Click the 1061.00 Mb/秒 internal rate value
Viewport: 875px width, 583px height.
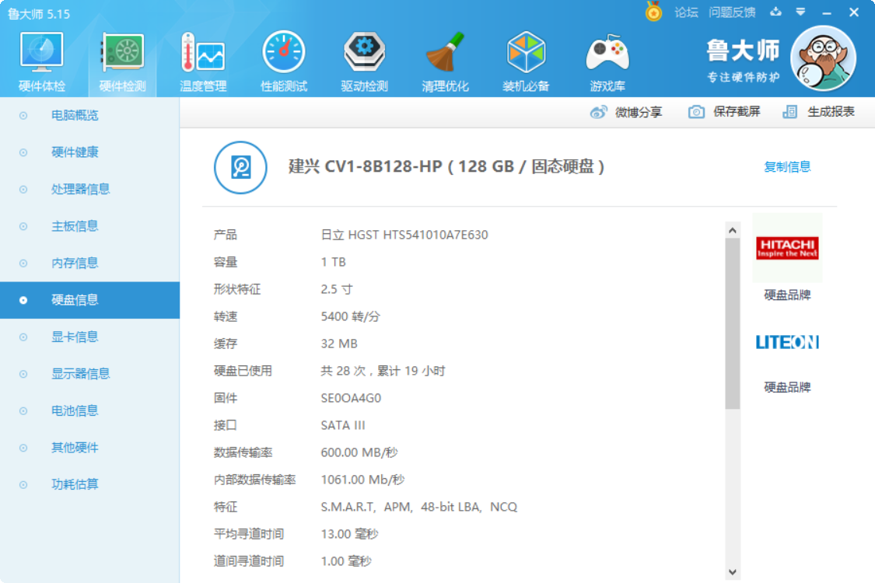coord(362,480)
